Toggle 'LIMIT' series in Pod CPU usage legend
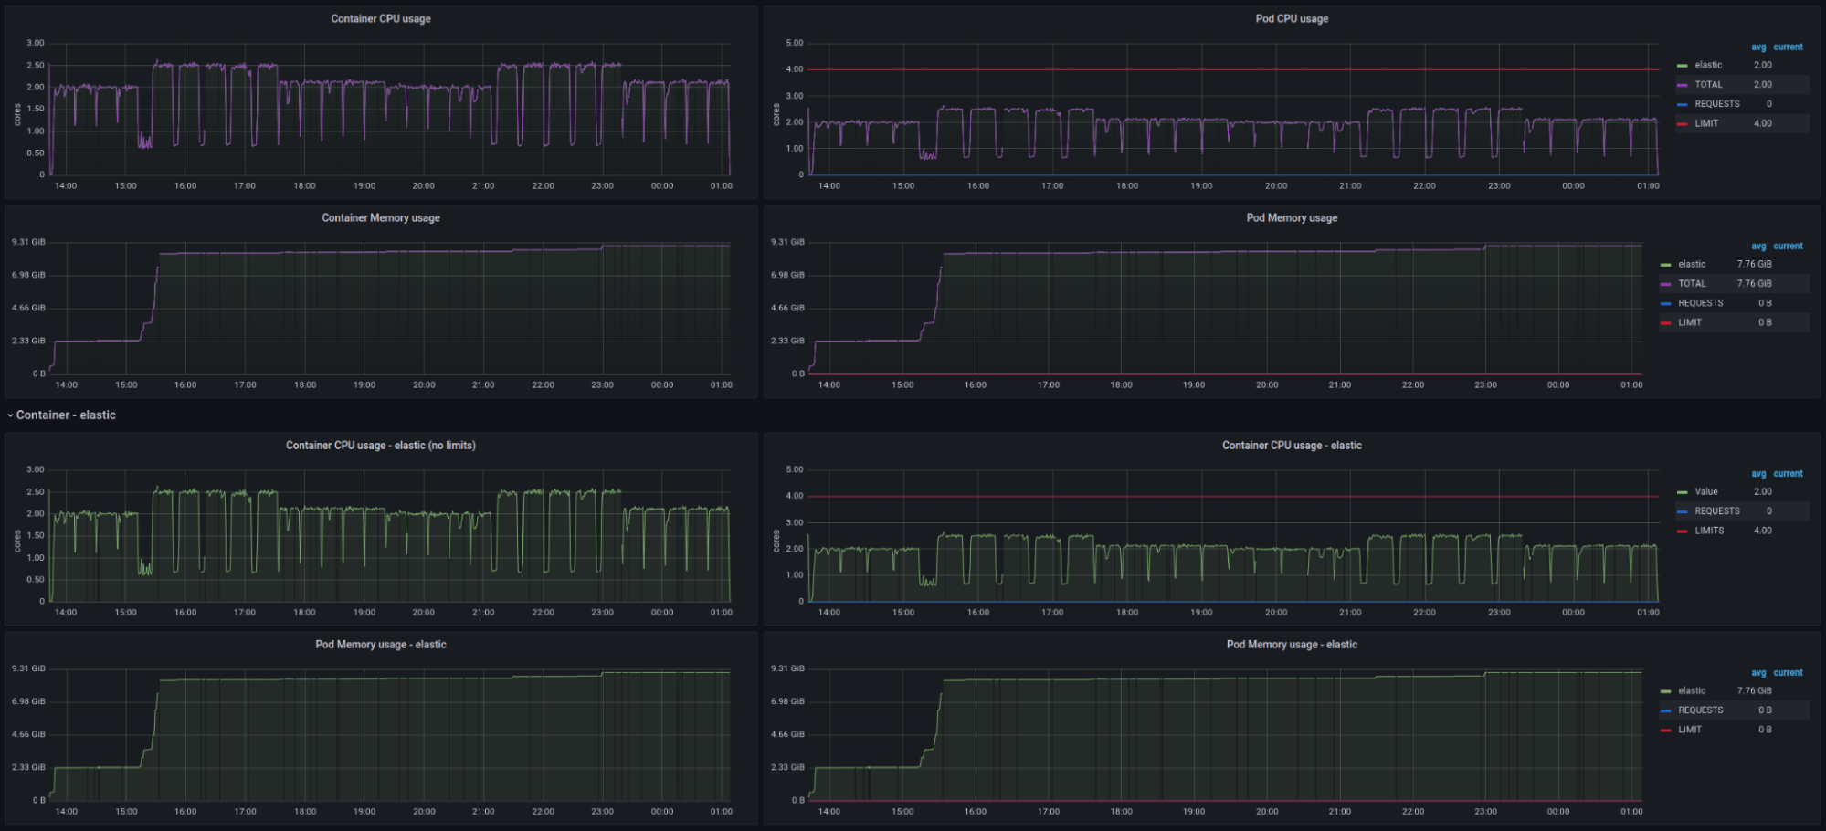 1706,123
